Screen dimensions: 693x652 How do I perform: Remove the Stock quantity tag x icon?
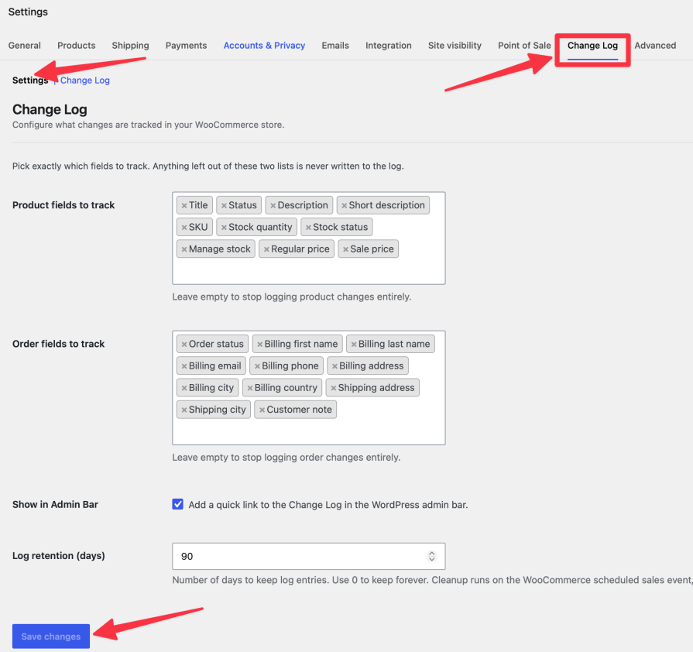(x=224, y=227)
